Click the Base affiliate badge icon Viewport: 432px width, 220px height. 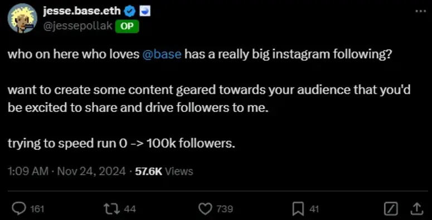[x=145, y=11]
